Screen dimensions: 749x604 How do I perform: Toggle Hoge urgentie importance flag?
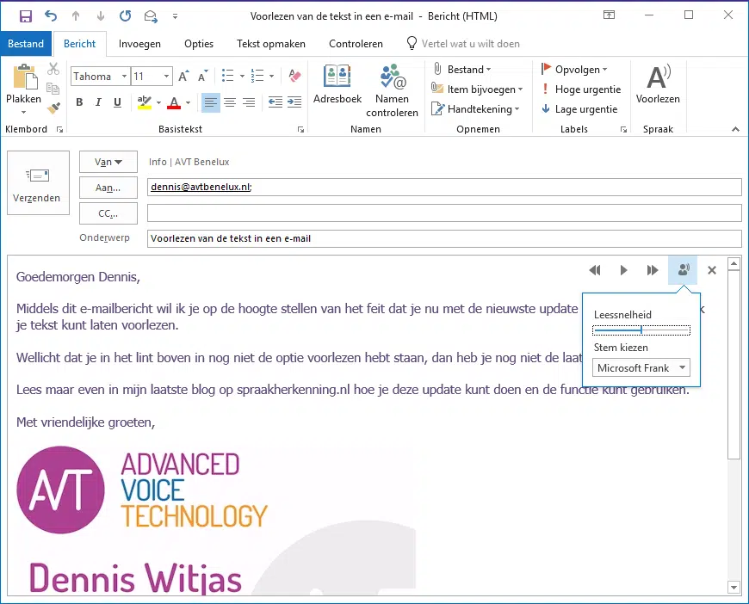[581, 89]
